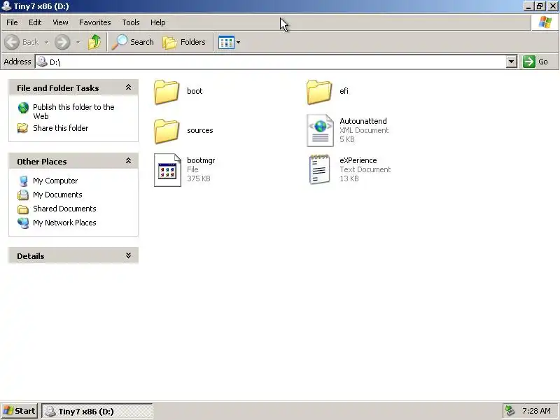Open Shared Documents link
The image size is (560, 420).
(64, 209)
